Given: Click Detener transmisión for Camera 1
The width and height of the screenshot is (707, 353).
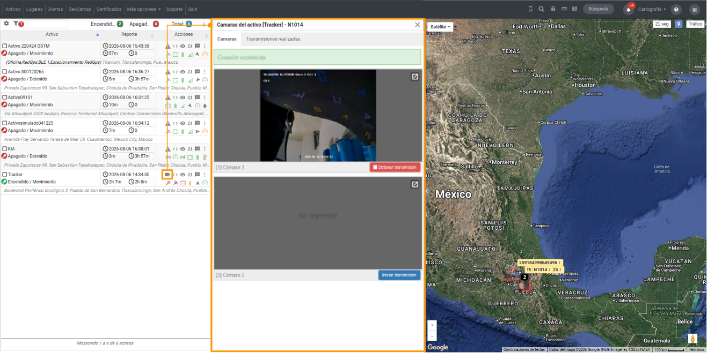Looking at the screenshot, I should [x=395, y=167].
